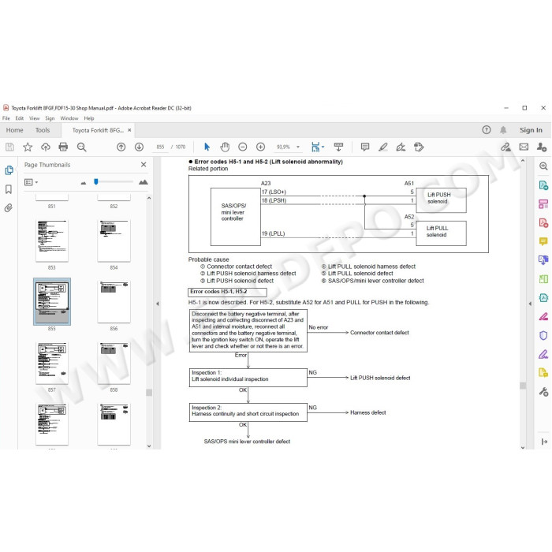Open the find text magnifier
Viewport: 552px width, 552px height.
82,147
